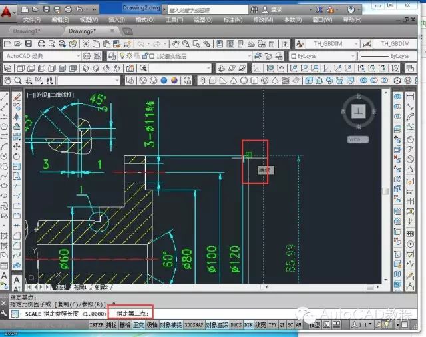Click the Plot printer icon in standard toolbar
This screenshot has width=426, height=337.
click(41, 44)
